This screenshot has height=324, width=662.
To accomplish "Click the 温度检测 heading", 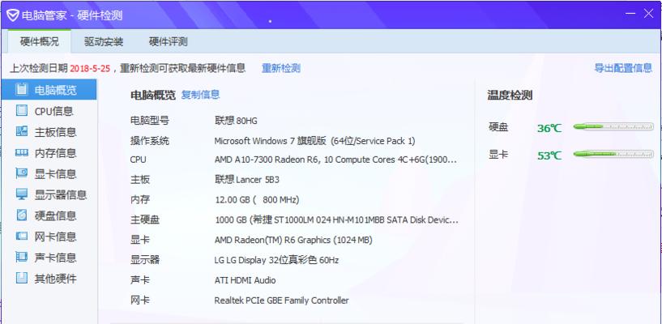I will tap(510, 95).
